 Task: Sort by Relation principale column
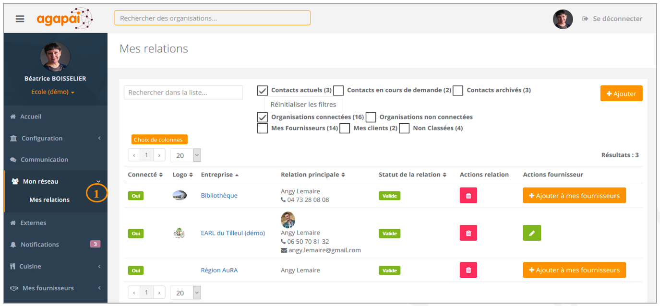313,175
